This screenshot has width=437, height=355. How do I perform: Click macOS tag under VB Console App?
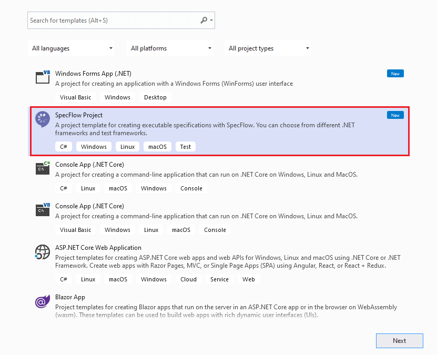[x=181, y=230]
